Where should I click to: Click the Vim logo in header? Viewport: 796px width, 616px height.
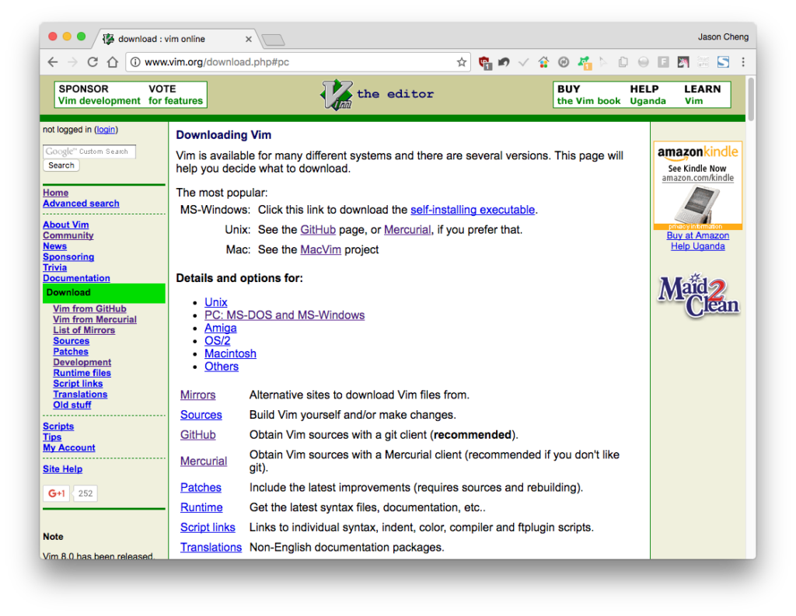pos(336,94)
